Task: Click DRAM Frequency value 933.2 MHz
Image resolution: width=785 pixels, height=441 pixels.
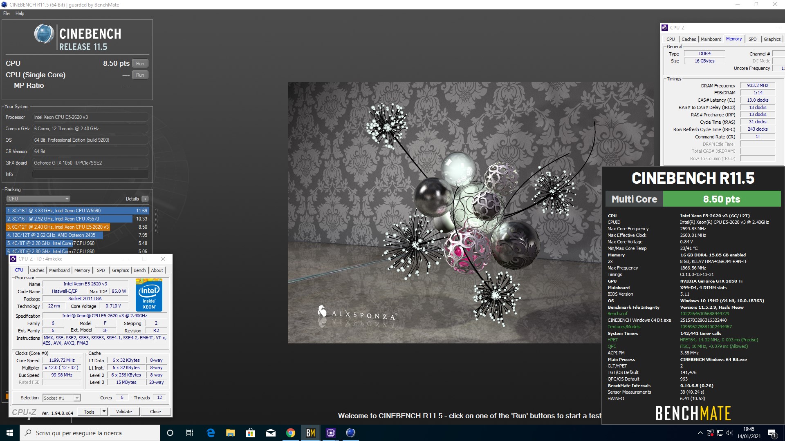Action: pos(758,86)
